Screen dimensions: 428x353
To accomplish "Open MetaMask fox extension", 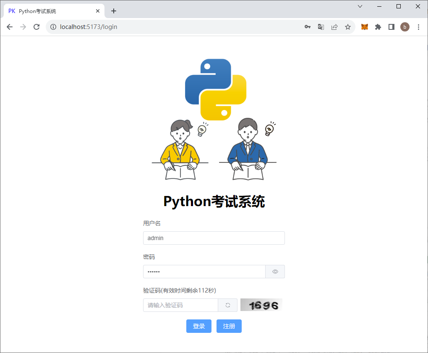I will pyautogui.click(x=365, y=27).
